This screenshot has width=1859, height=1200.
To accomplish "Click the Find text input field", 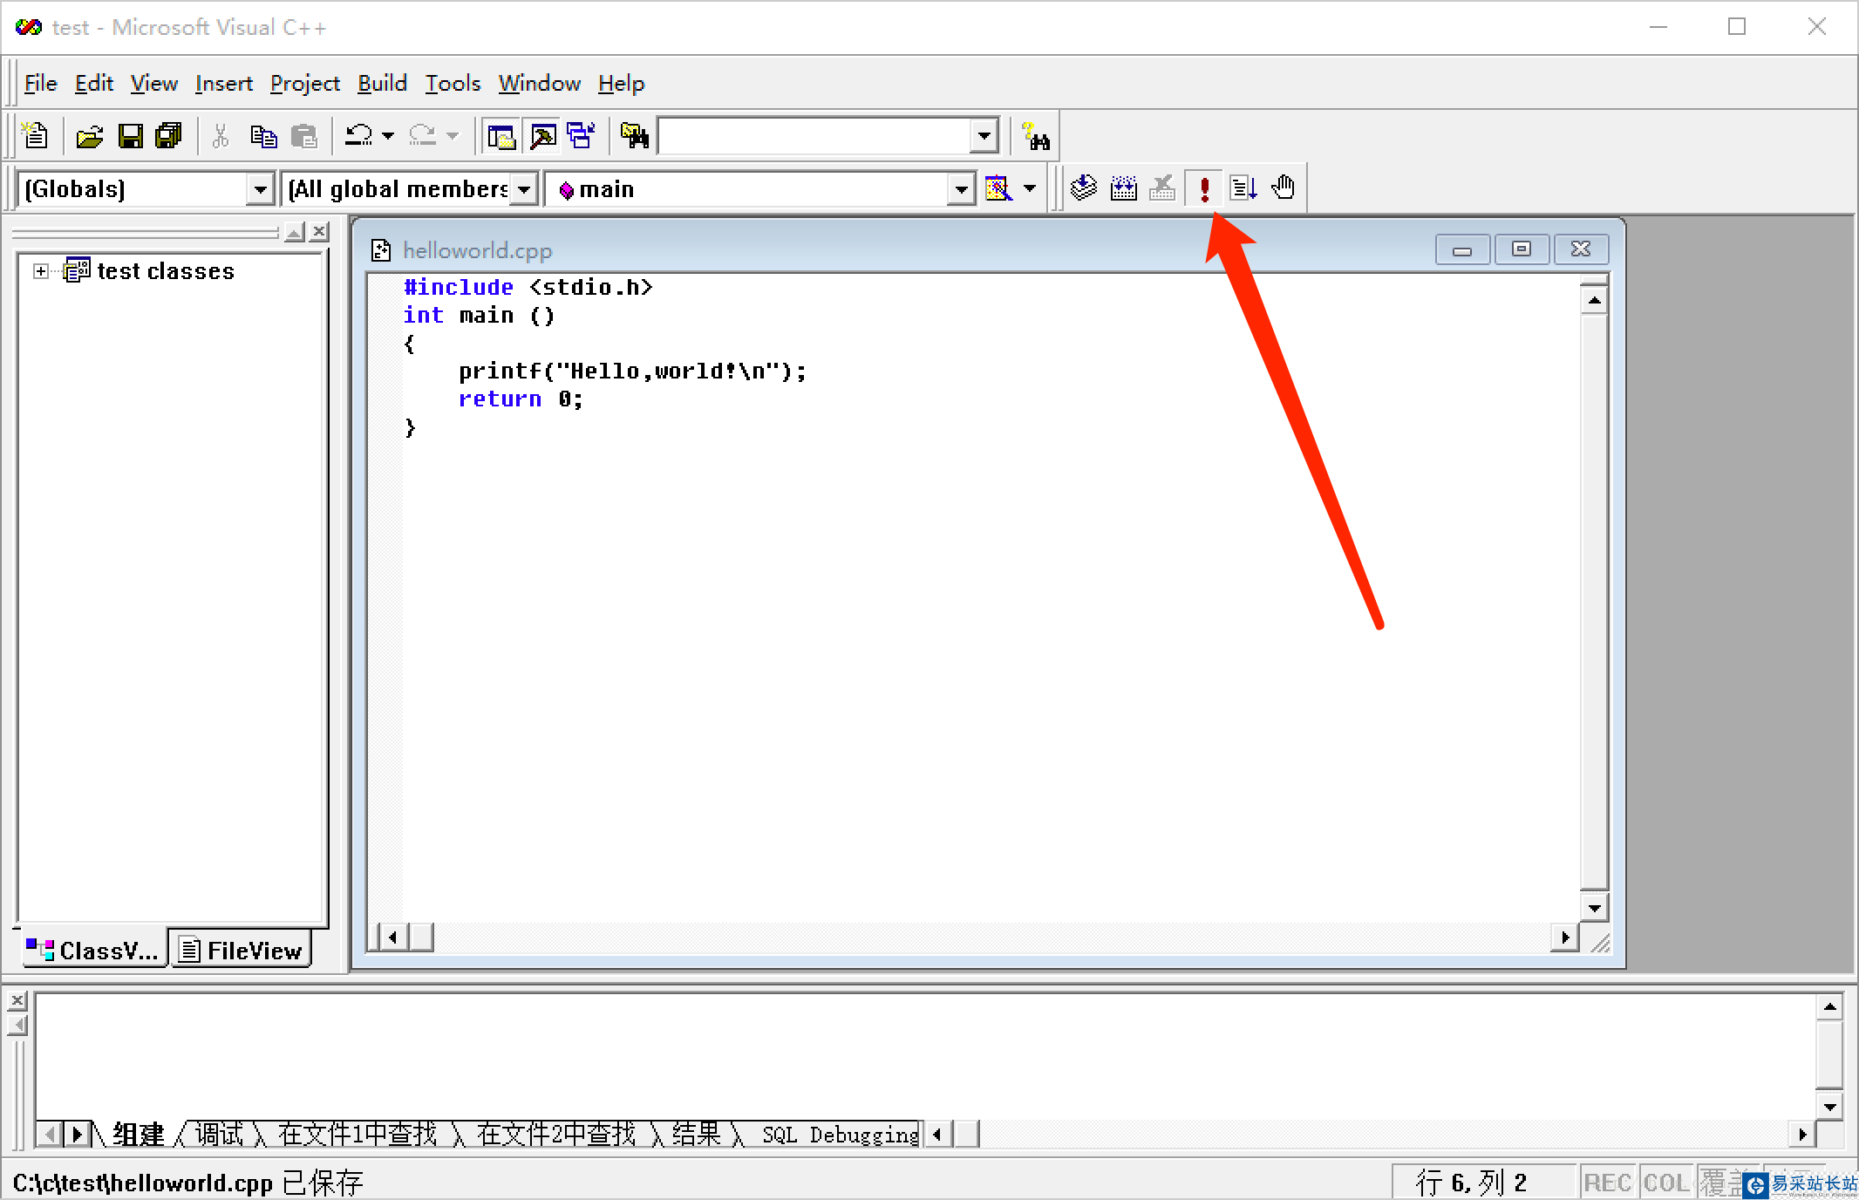I will point(814,137).
